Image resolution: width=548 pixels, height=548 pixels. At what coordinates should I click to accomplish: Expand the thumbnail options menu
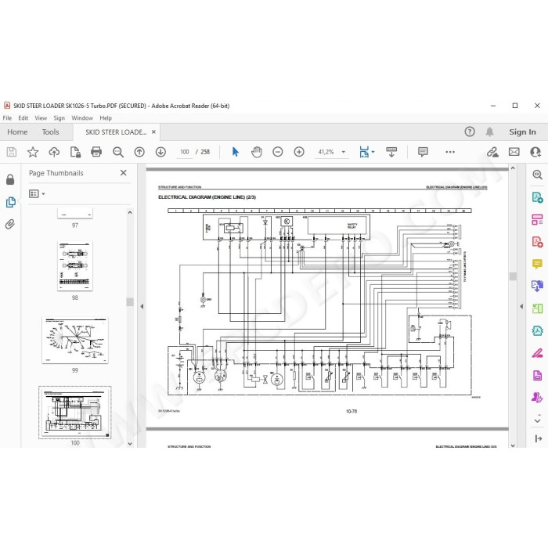click(x=37, y=193)
